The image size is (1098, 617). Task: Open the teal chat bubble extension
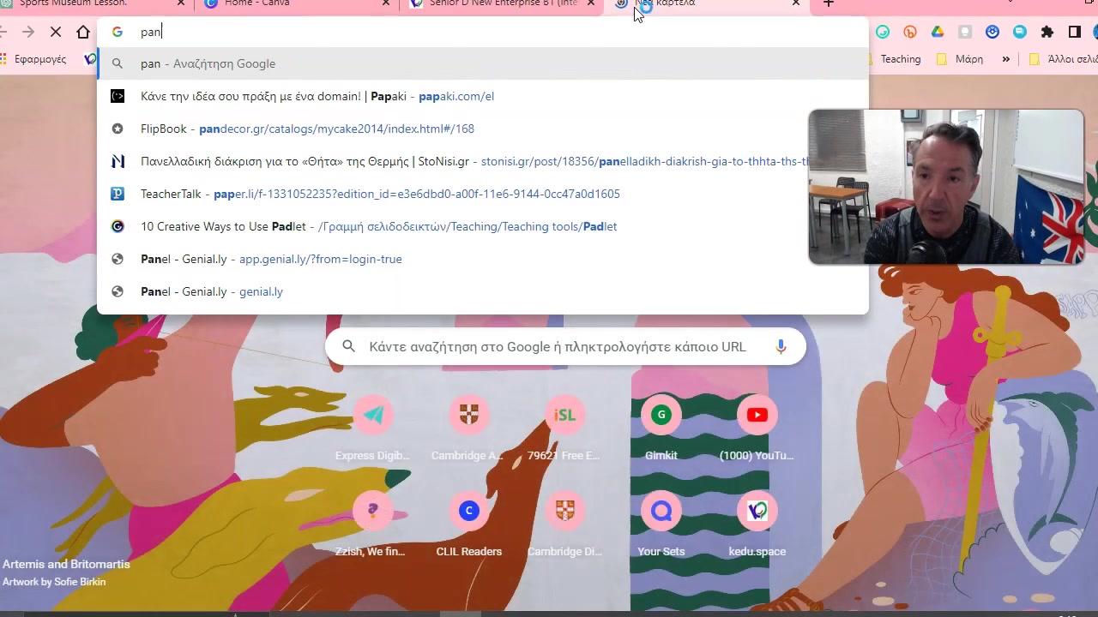click(1020, 32)
